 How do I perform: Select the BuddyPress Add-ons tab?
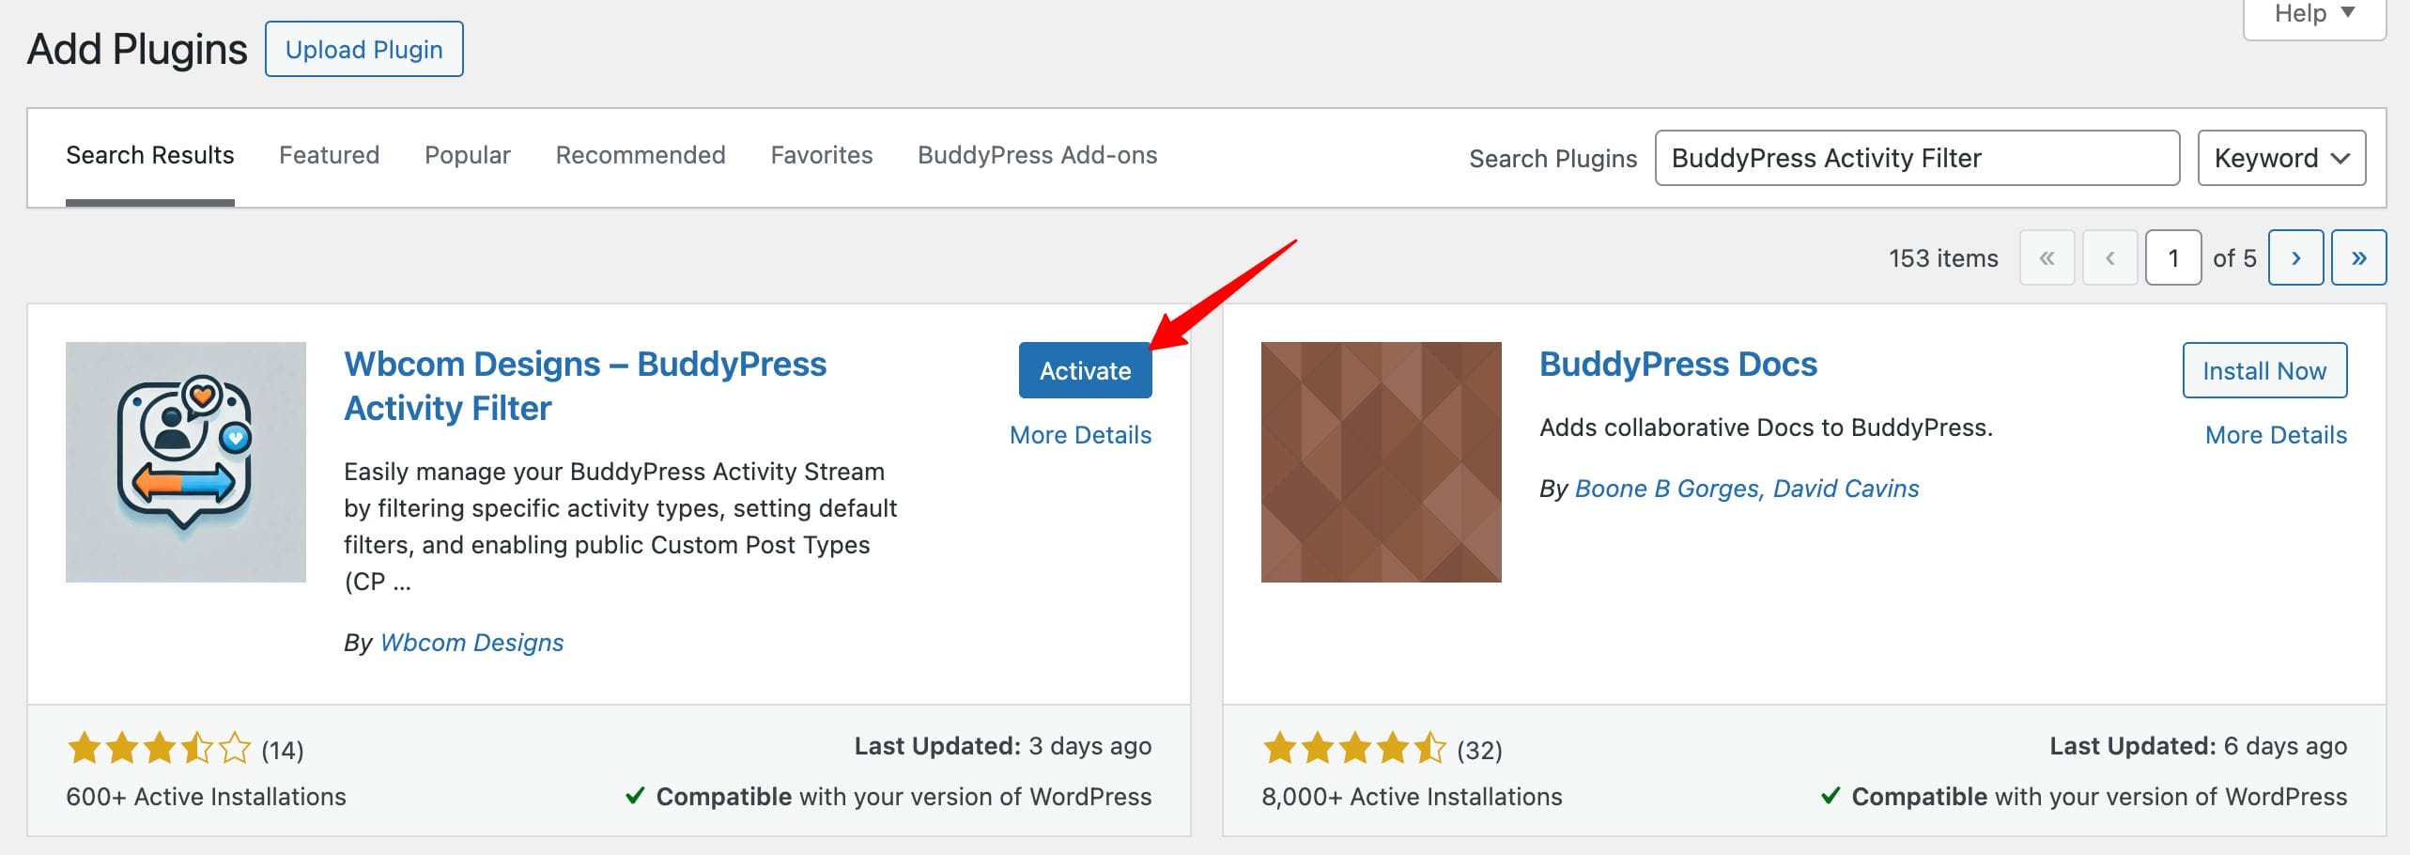click(1037, 155)
